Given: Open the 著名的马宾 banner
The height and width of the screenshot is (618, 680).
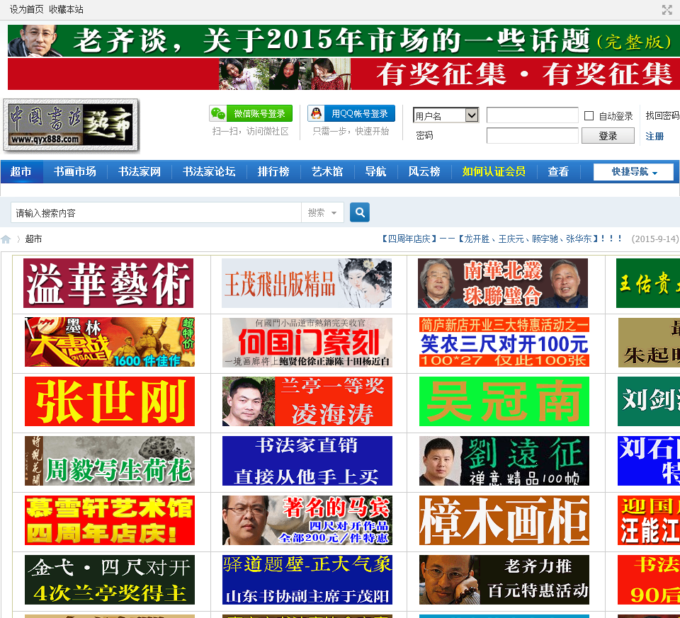Looking at the screenshot, I should 307,520.
